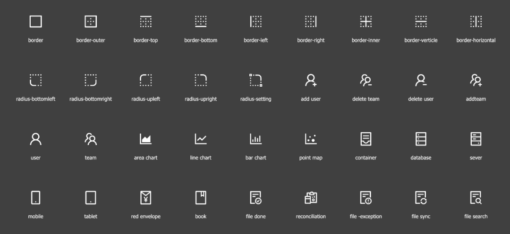Select the single user icon
Screen dimensions: 510x234
click(35, 139)
